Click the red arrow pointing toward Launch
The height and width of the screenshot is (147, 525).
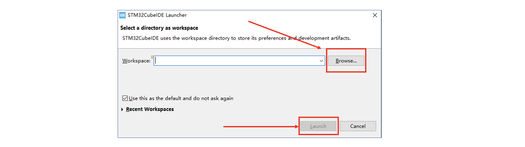click(x=260, y=126)
